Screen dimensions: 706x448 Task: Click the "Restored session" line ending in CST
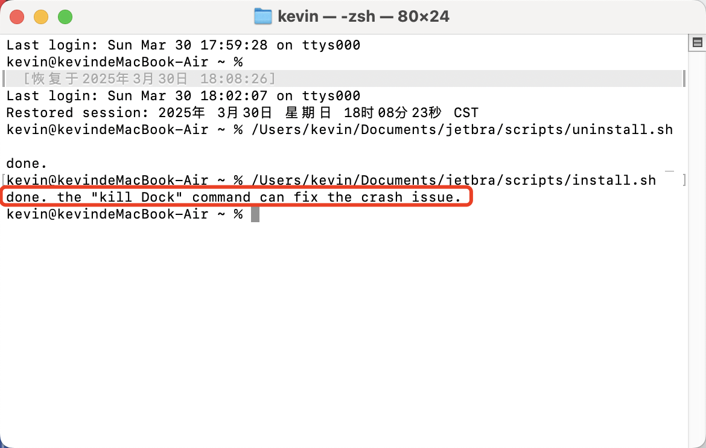(x=242, y=113)
